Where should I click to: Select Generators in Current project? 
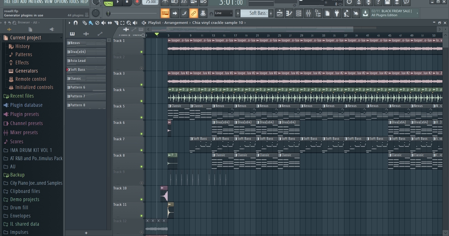pos(26,71)
